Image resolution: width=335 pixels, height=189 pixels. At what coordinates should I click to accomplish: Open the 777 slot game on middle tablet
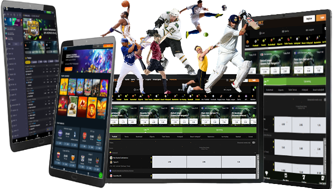pyautogui.click(x=62, y=105)
